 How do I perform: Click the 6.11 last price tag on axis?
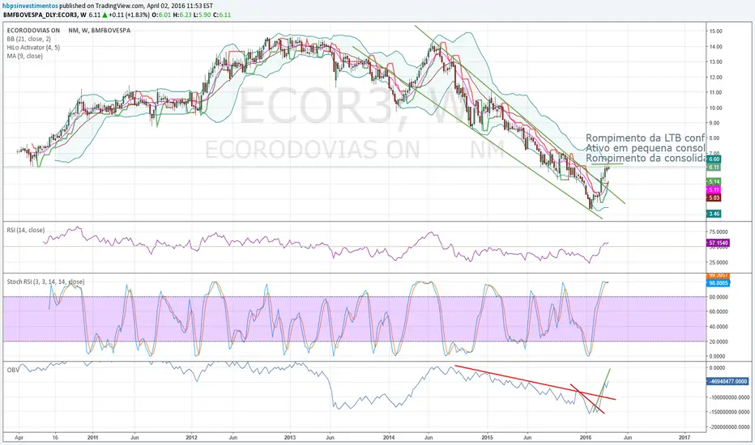click(x=714, y=167)
